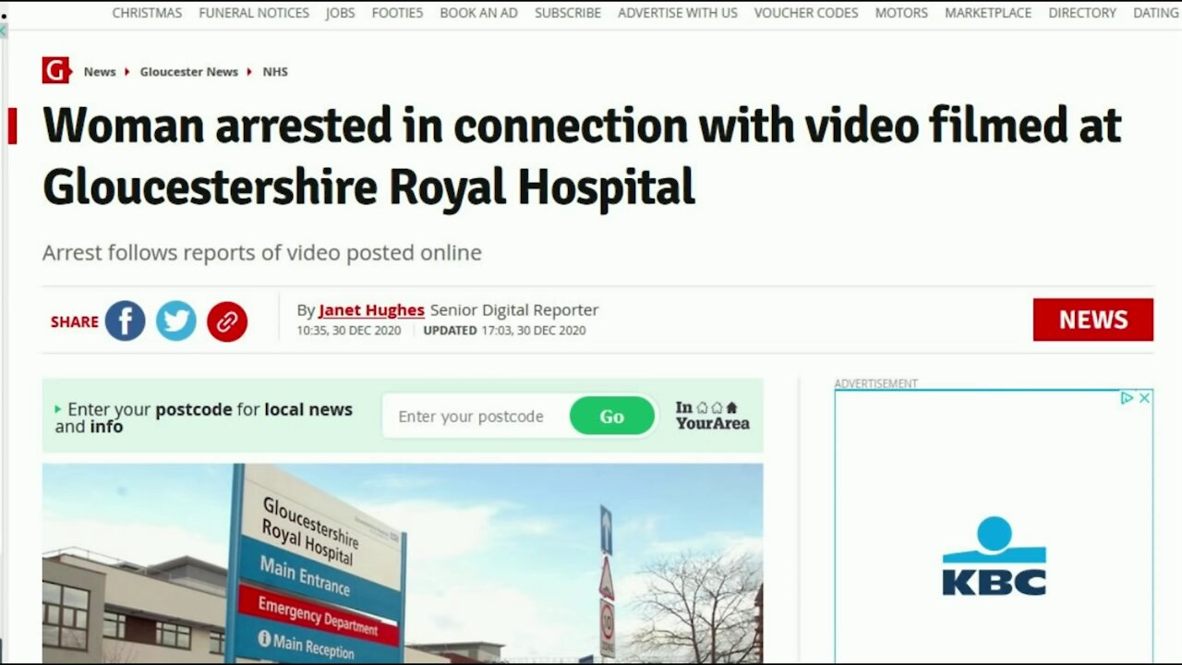Open AdChoices triangle icon on ad

(1127, 398)
